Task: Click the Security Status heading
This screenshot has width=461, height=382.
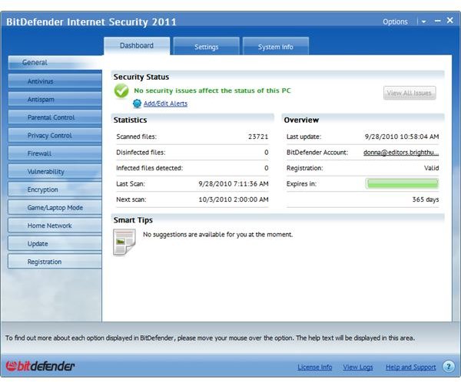Action: [141, 77]
